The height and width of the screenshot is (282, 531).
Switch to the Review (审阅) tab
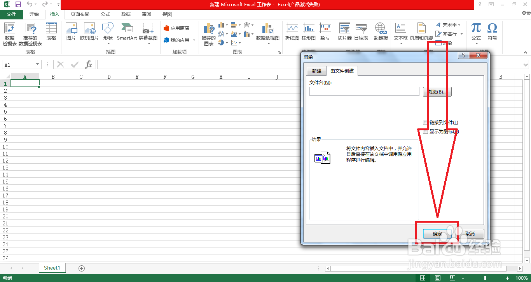coord(147,14)
